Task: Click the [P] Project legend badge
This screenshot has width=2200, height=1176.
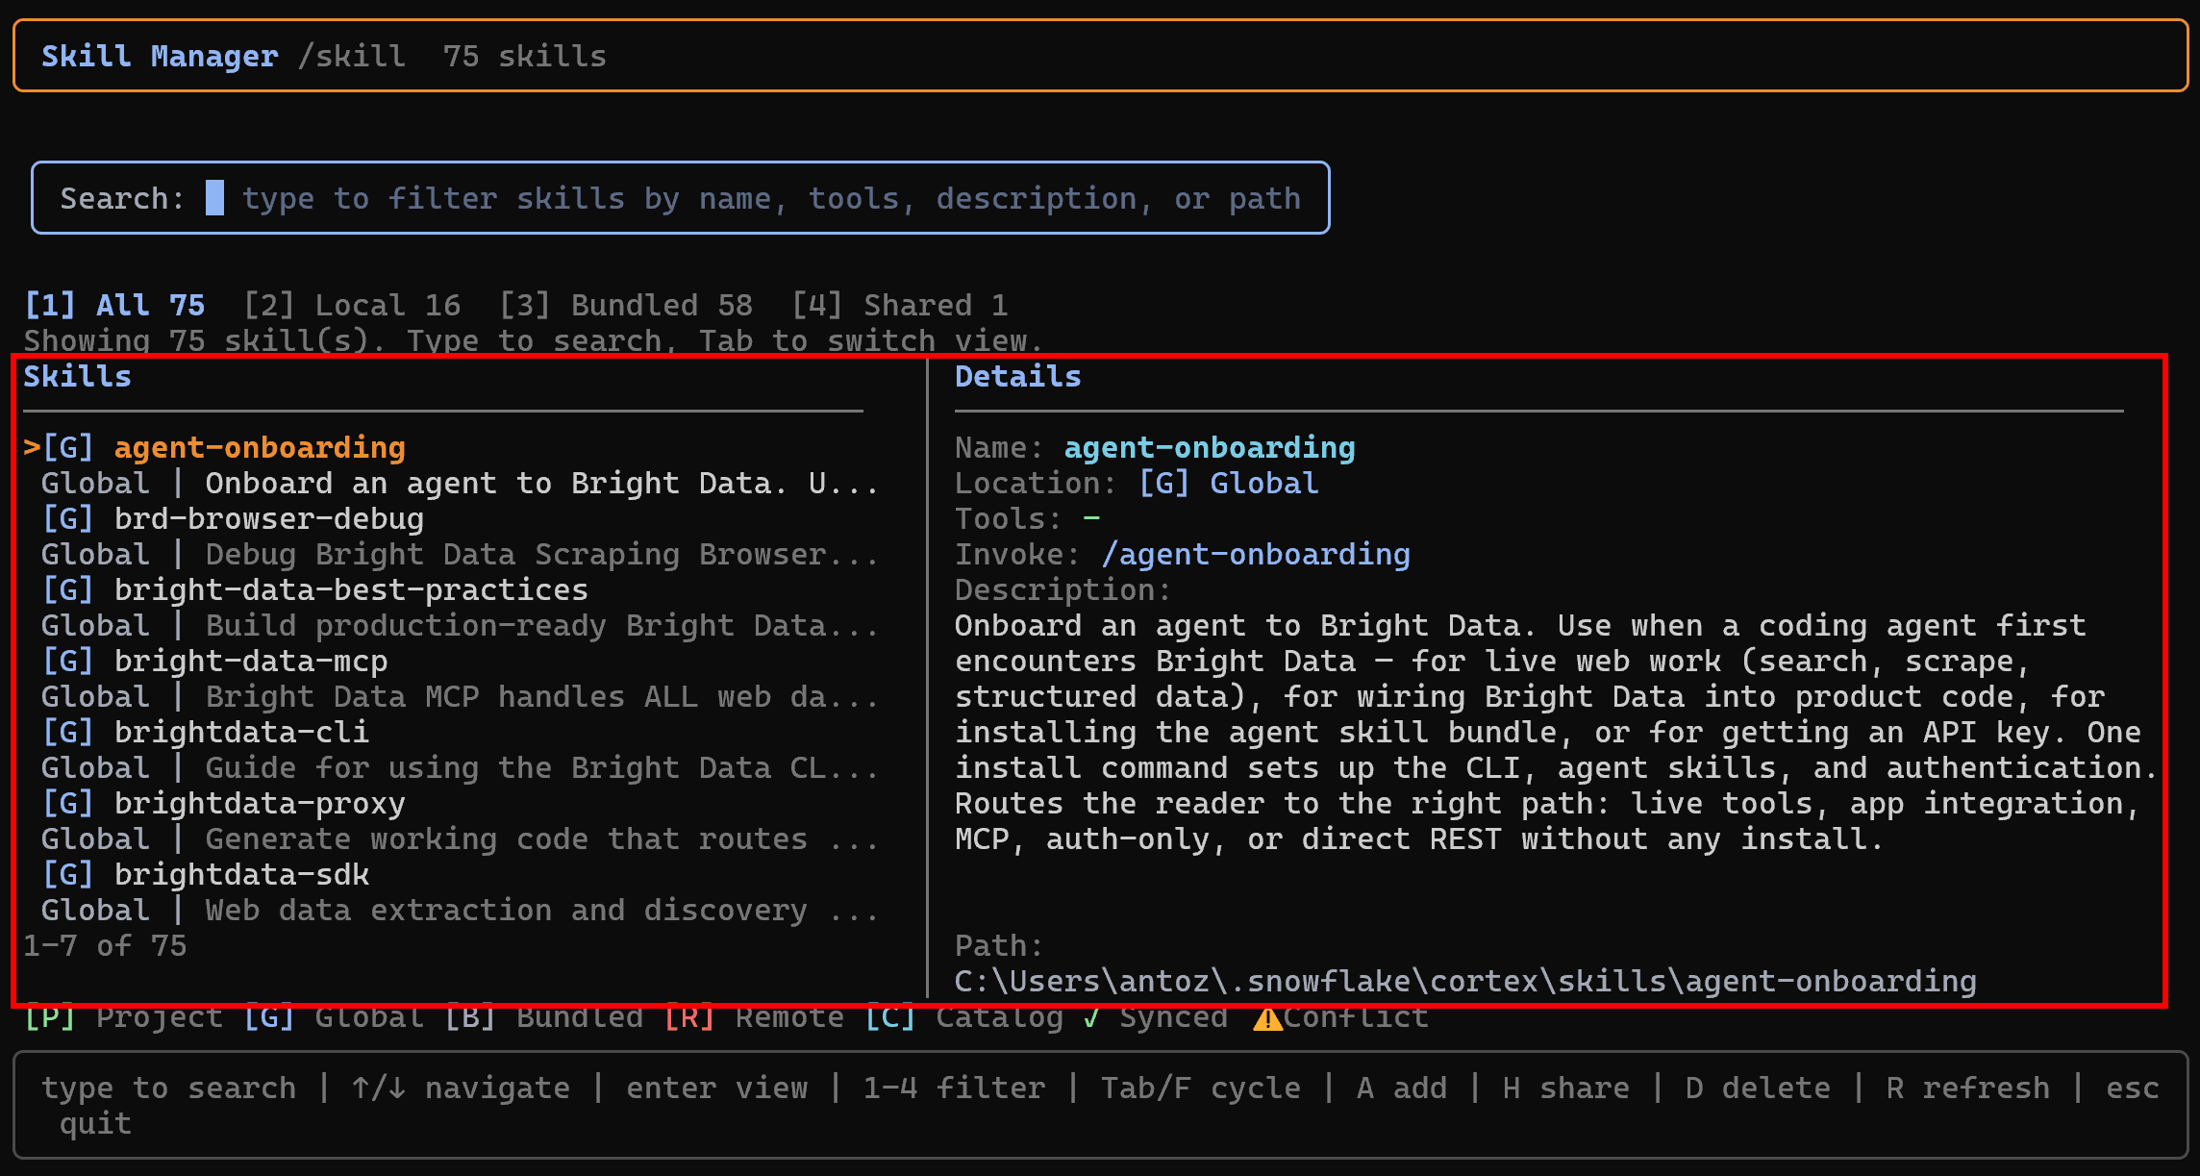Action: [x=50, y=1017]
